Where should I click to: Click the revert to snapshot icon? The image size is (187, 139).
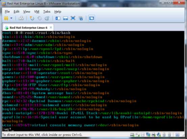click(x=39, y=18)
